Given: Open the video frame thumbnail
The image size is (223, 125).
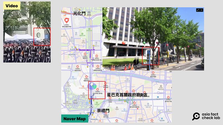Looking at the screenshot, I should click(27, 32).
